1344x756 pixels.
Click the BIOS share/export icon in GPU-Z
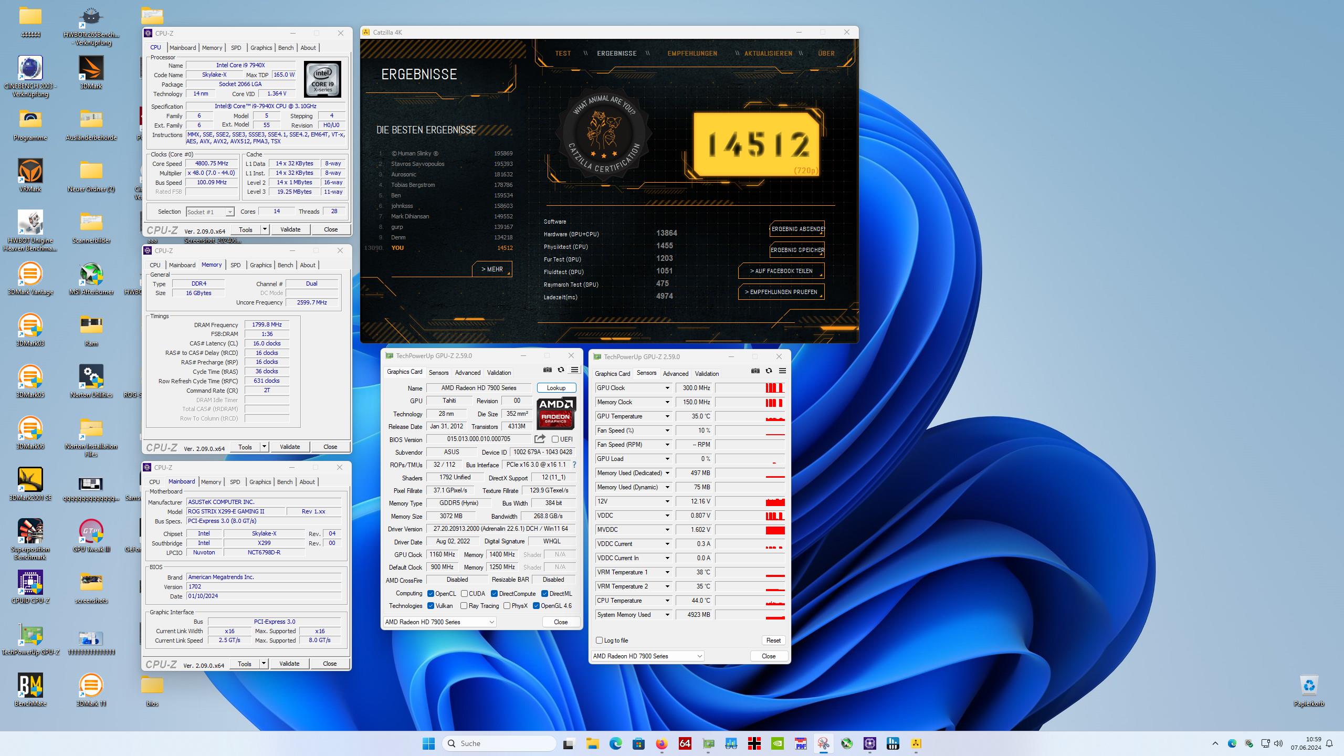540,439
